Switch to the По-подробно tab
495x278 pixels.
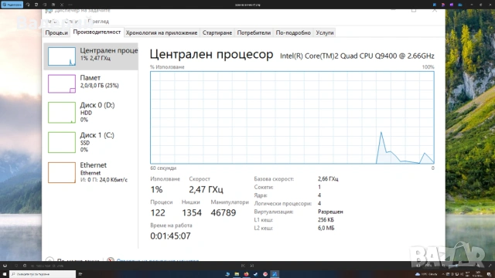tap(293, 32)
